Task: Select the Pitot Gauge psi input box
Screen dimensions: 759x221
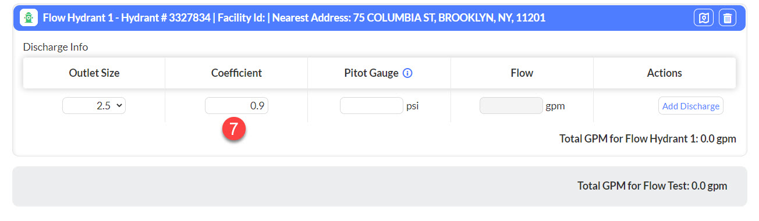Action: [371, 106]
